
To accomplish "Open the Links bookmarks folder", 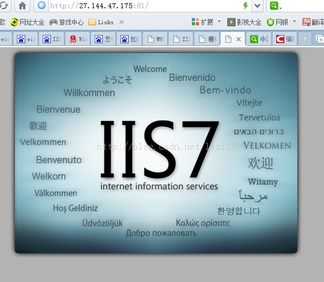I will click(101, 22).
